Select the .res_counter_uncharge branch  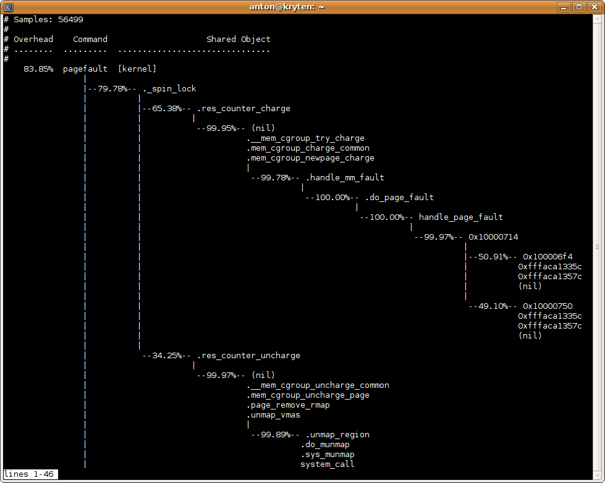point(248,356)
